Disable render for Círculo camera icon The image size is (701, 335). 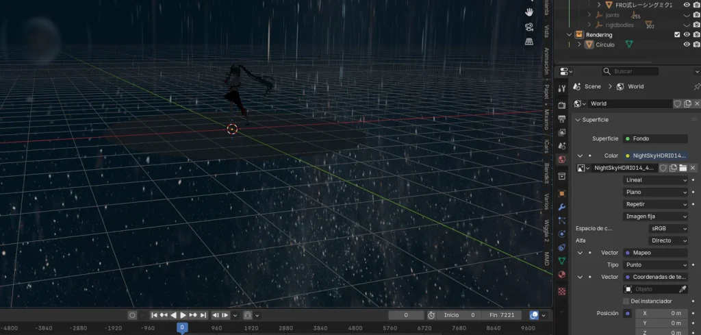tap(696, 45)
